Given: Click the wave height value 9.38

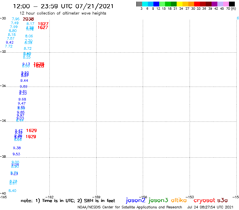Looking at the screenshot, I should [x=17, y=148].
